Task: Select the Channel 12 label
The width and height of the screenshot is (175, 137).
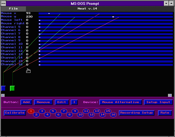Action: (12, 51)
